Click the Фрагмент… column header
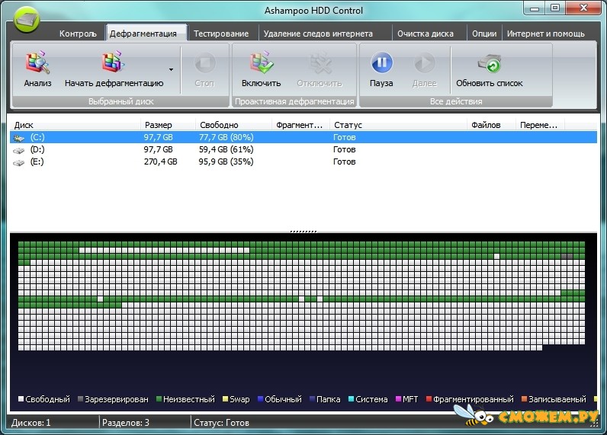The image size is (607, 435). click(300, 125)
